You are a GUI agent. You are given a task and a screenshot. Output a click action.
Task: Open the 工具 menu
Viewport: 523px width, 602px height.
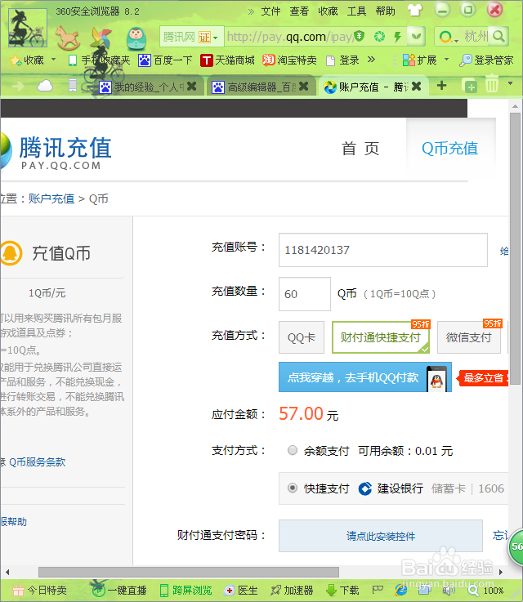point(357,11)
